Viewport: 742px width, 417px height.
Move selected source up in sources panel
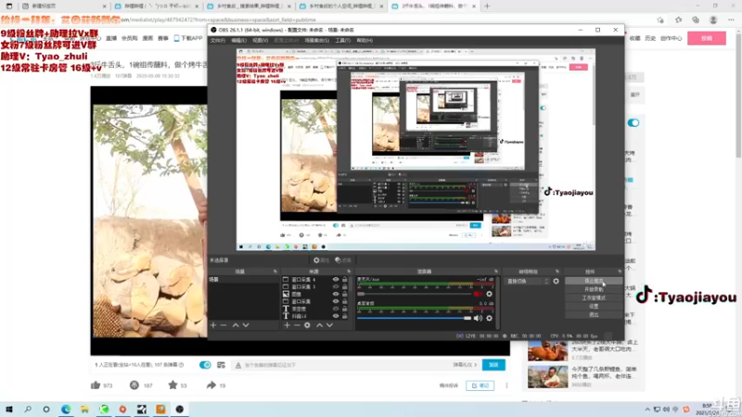coord(319,325)
